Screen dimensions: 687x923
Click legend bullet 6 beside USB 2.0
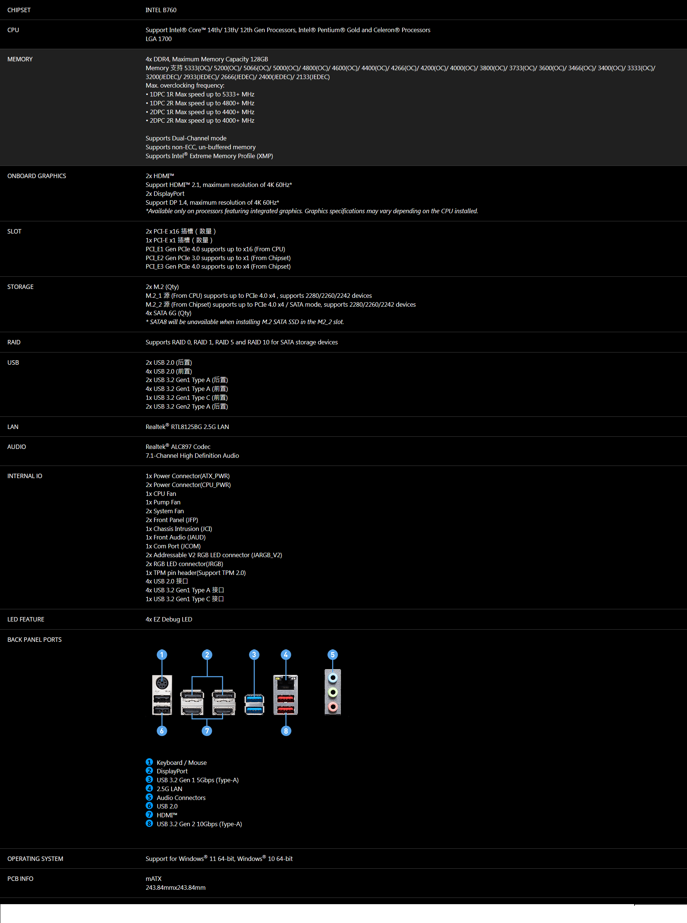[149, 806]
